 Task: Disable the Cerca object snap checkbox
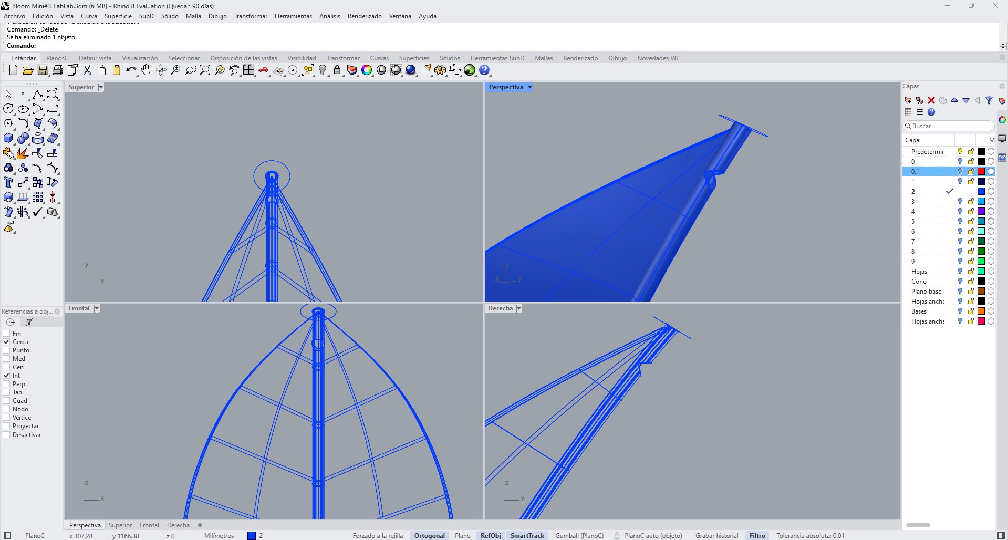tap(7, 342)
